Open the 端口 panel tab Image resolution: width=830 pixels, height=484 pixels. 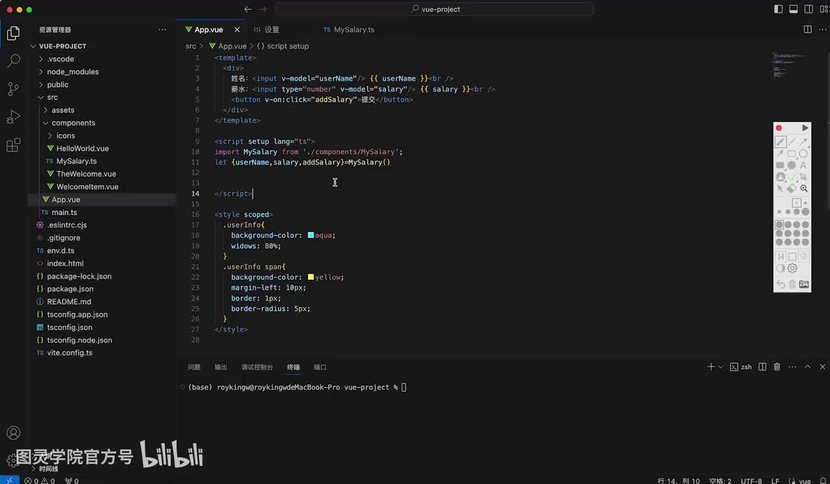(320, 367)
